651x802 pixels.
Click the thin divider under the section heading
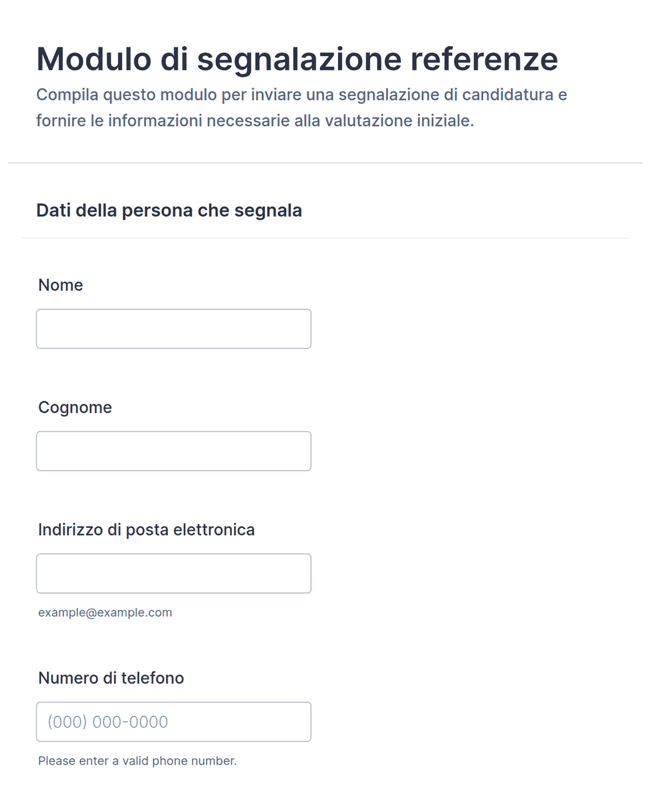325,238
